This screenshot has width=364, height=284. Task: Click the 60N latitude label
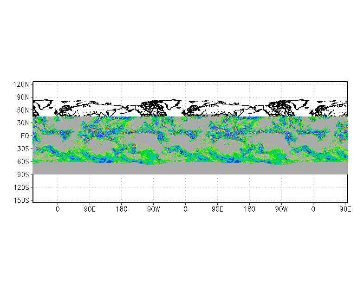tap(23, 110)
